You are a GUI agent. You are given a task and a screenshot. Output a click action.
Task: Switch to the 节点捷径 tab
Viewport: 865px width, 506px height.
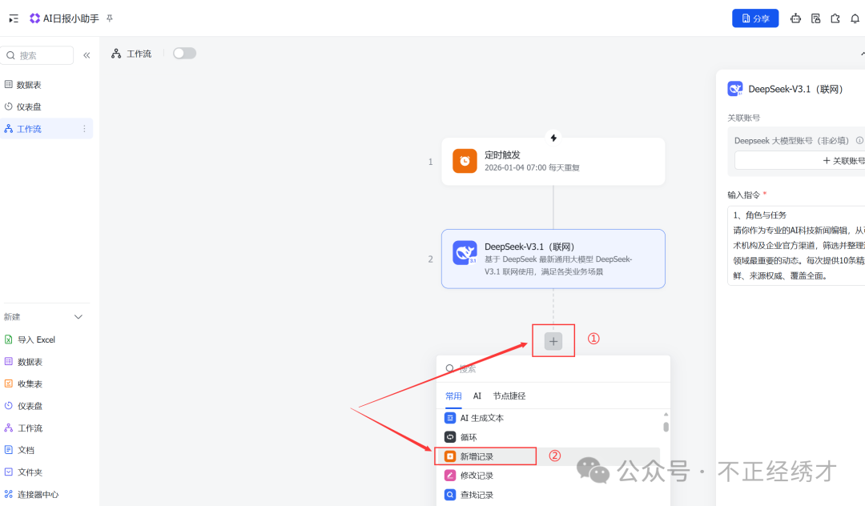509,396
